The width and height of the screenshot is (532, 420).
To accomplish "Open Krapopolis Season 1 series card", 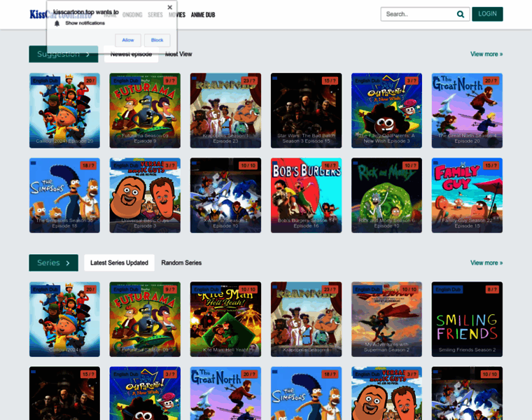I will [x=306, y=319].
